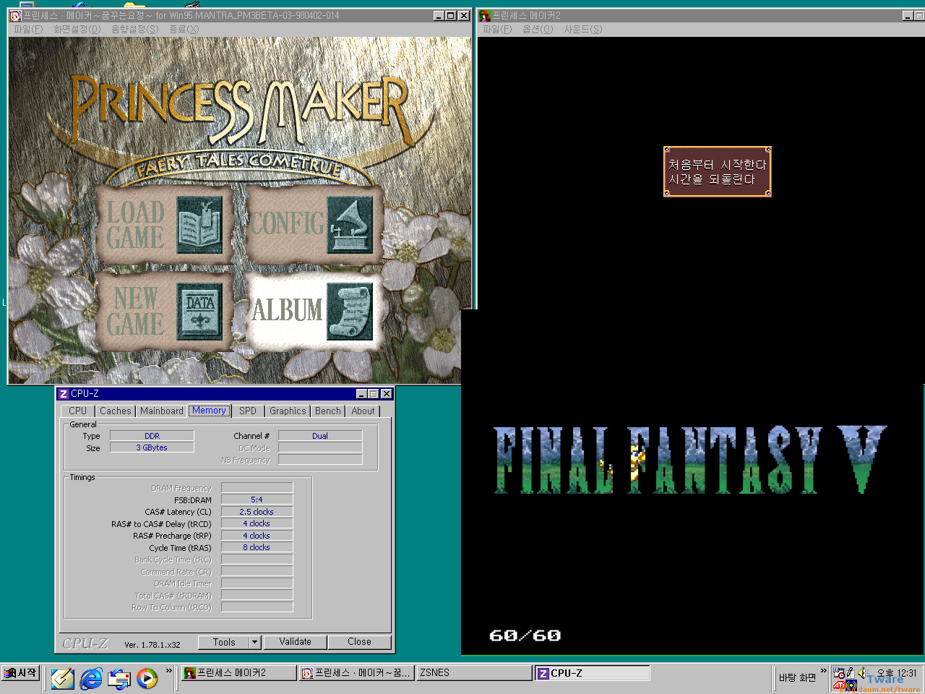The image size is (925, 694).
Task: Open 파일(F) menu in Princess Maker 3
Action: (28, 29)
